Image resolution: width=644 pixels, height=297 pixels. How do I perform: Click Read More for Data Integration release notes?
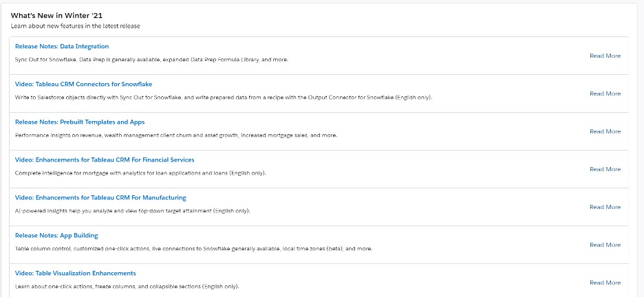[x=605, y=56]
